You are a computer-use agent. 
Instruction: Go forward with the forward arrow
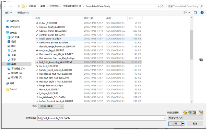tap(11, 6)
